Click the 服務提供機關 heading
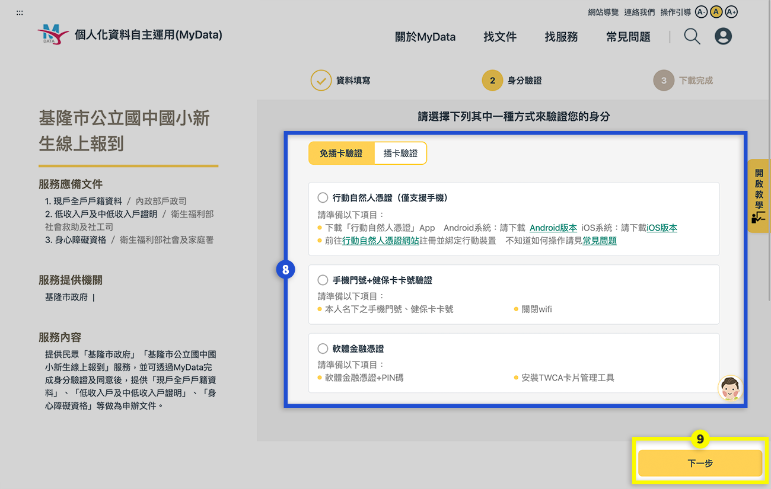The height and width of the screenshot is (489, 771). coord(71,280)
